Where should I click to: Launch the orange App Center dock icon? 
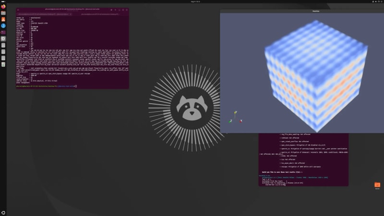[x=3, y=19]
